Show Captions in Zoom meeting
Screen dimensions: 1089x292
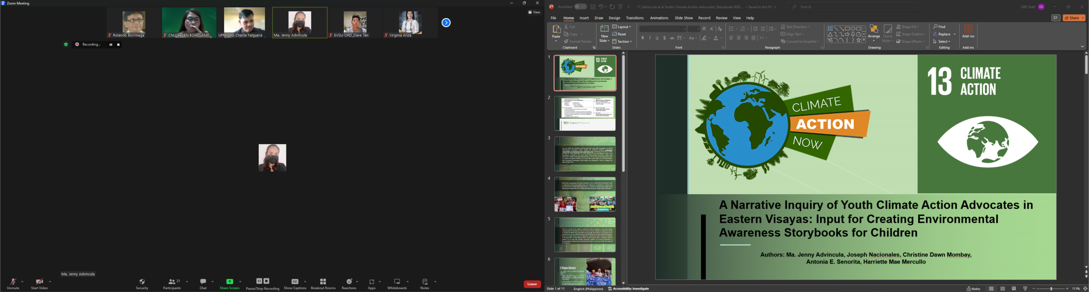295,284
